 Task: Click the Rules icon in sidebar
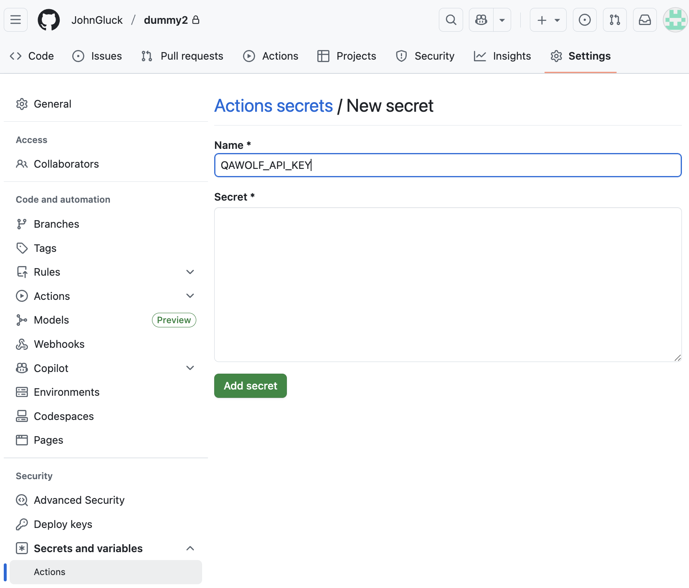(x=22, y=272)
